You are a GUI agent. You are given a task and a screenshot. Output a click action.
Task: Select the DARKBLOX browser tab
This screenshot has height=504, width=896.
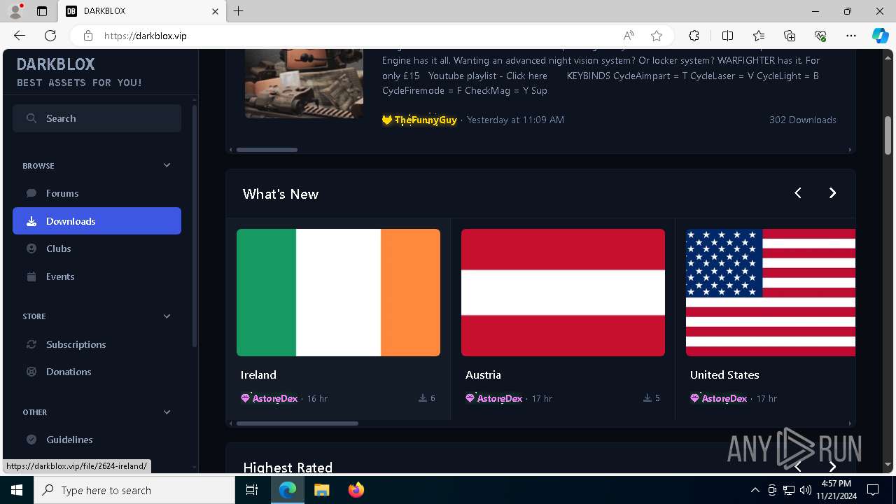click(x=142, y=12)
